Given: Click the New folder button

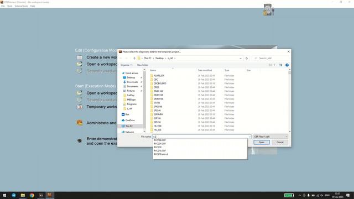Looking at the screenshot, I should (143, 65).
